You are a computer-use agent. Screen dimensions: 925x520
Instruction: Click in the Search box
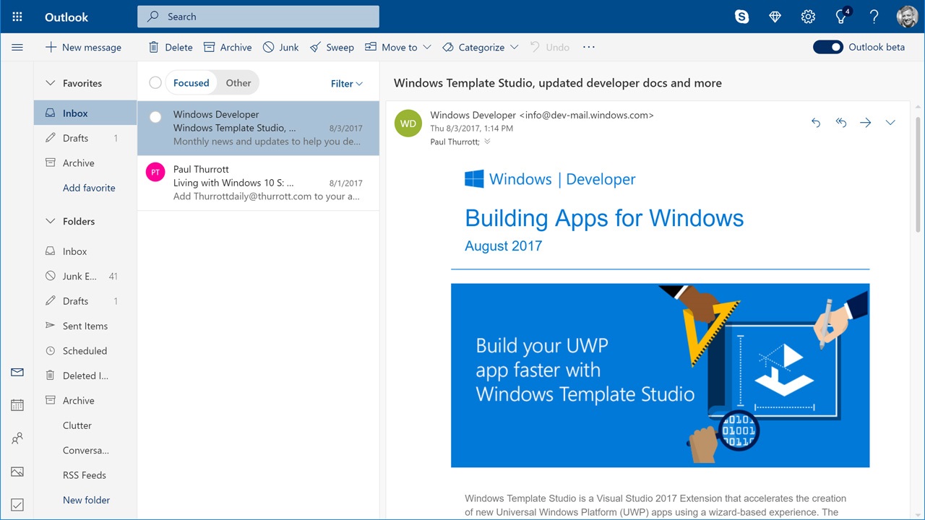tap(258, 17)
